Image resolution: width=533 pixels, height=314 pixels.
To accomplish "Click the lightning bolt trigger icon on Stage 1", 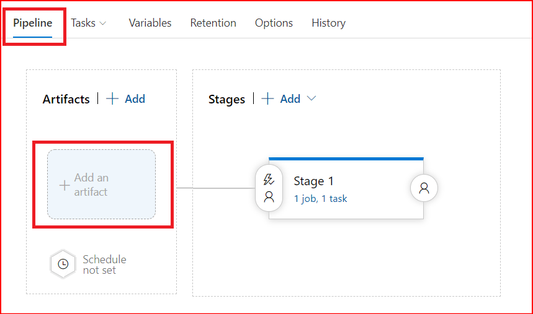I will 269,180.
